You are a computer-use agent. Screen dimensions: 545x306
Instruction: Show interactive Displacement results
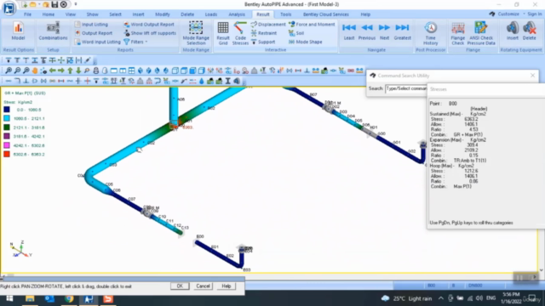268,25
